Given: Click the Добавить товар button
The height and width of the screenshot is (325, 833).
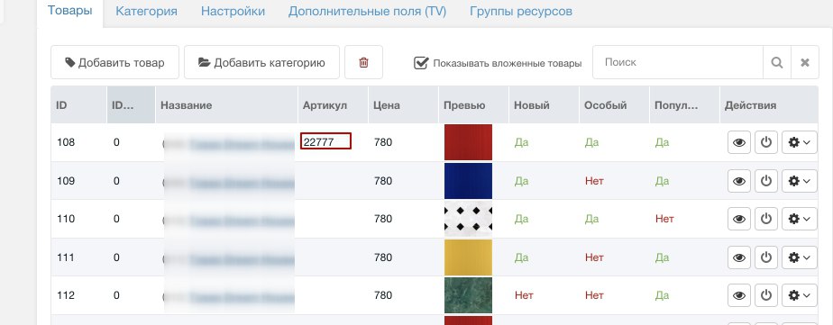Looking at the screenshot, I should click(114, 62).
